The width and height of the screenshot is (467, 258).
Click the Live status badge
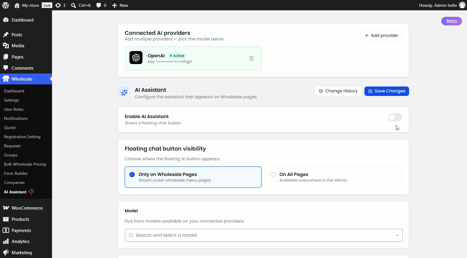(x=47, y=5)
